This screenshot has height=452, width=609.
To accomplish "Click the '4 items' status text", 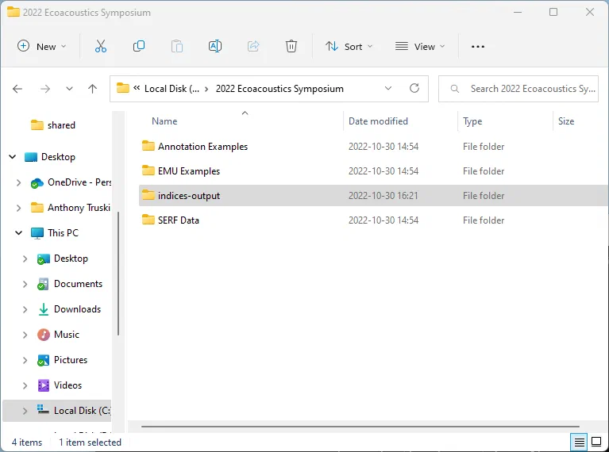I will (27, 442).
